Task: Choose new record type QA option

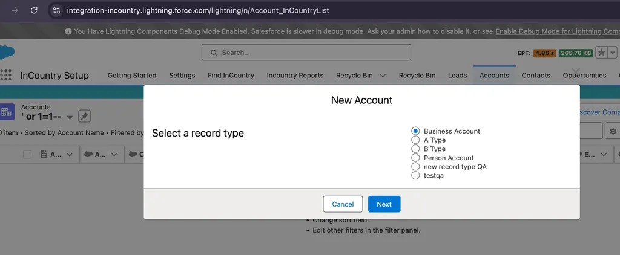Action: click(x=415, y=167)
